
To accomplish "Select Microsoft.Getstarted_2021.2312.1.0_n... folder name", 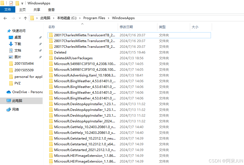I will tap(85, 150).
